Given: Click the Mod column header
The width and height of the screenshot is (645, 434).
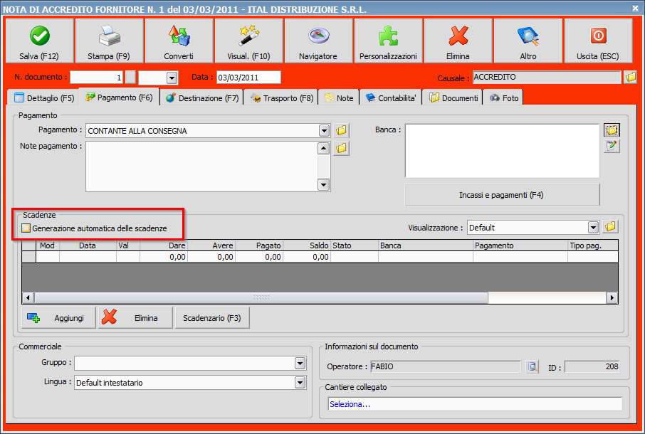Looking at the screenshot, I should click(x=48, y=245).
